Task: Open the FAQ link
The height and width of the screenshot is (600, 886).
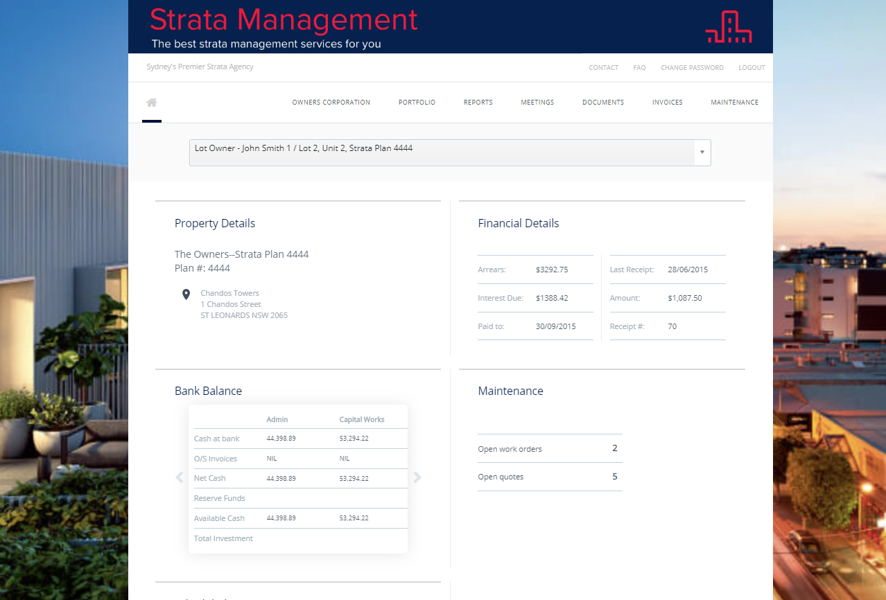Action: coord(639,68)
